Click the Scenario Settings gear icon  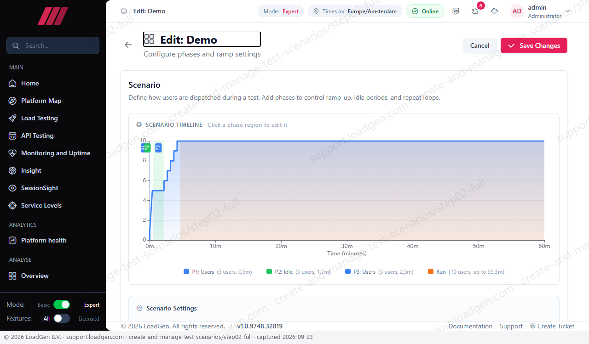(x=139, y=308)
